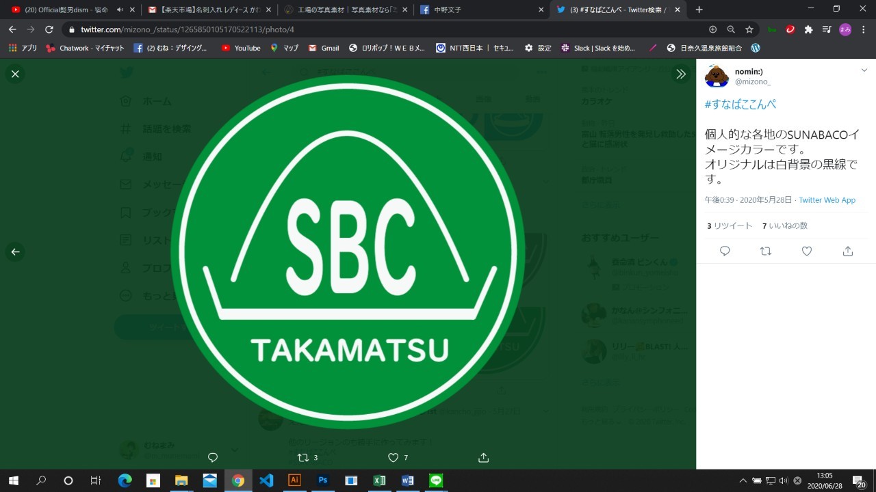The height and width of the screenshot is (492, 876).
Task: Toggle the heart like icon in the sidebar
Action: tap(807, 251)
